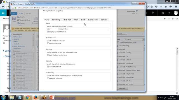Enable Field is read-only checkbox
This screenshot has height=100, width=179.
48,43
